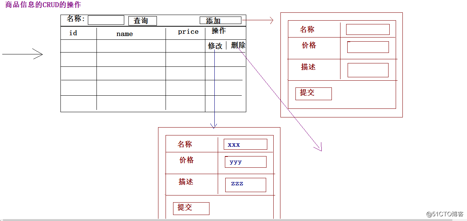Click the 提交 button in the add form

313,93
